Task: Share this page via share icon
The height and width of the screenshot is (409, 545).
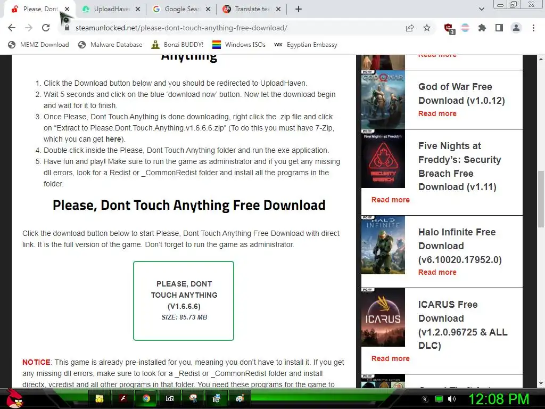Action: (x=410, y=28)
